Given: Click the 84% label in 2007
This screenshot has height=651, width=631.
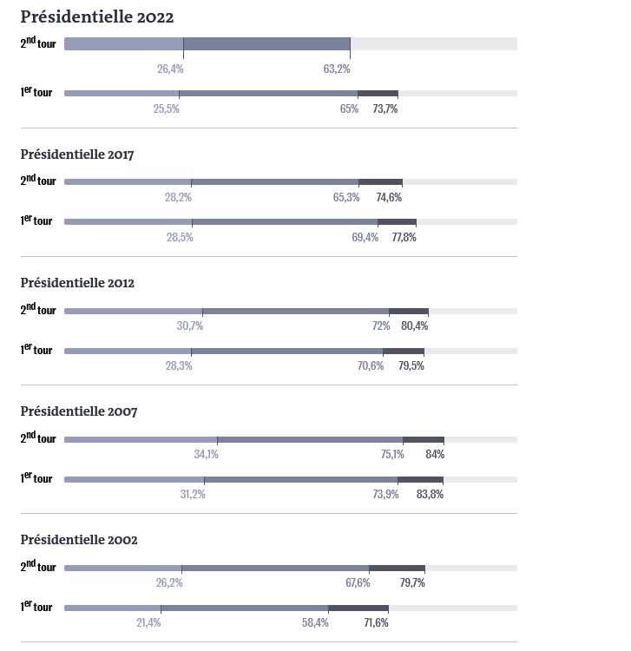Looking at the screenshot, I should (x=434, y=454).
